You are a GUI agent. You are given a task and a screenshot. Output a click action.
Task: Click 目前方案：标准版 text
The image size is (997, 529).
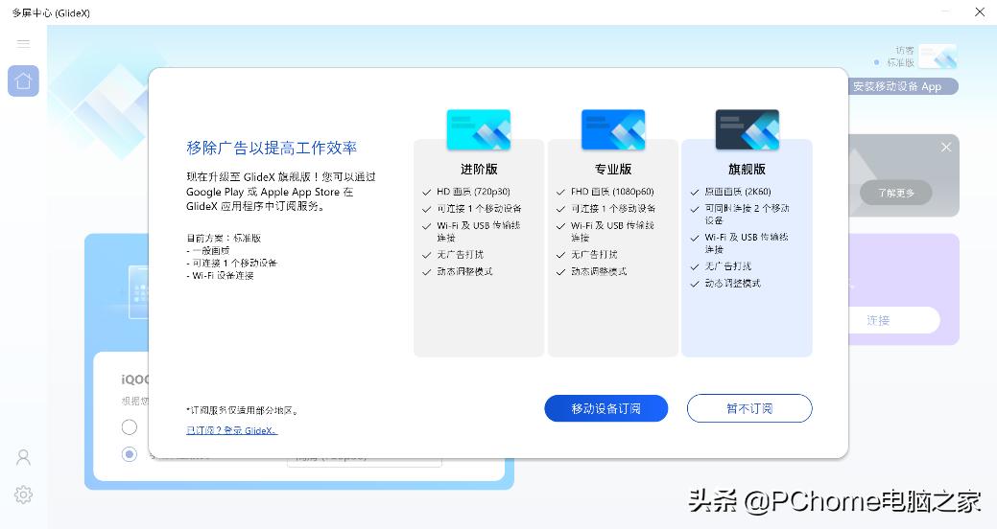point(224,238)
